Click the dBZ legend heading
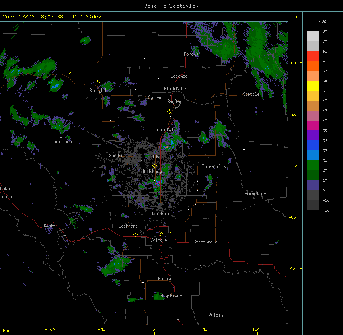This screenshot has height=335, width=343. (x=322, y=21)
